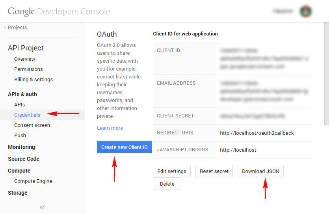Screen dimensions: 329x214
Task: Click the CLIENT SECRET row label
Action: (x=175, y=116)
